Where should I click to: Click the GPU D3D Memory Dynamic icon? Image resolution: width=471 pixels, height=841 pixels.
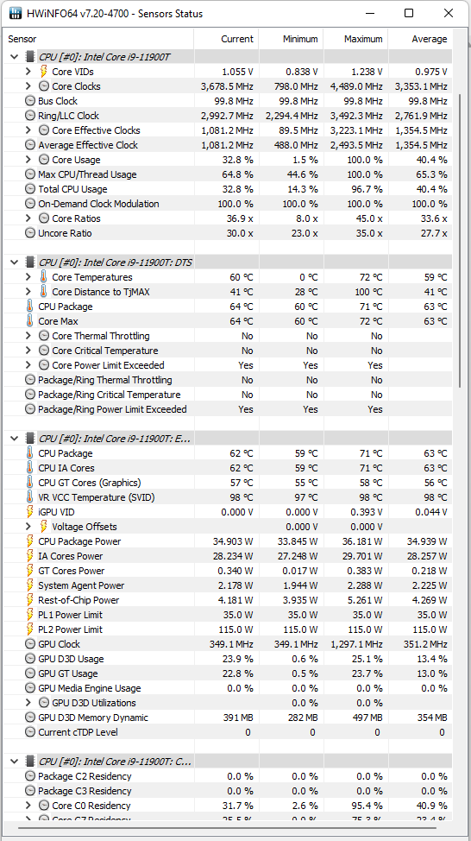point(30,718)
